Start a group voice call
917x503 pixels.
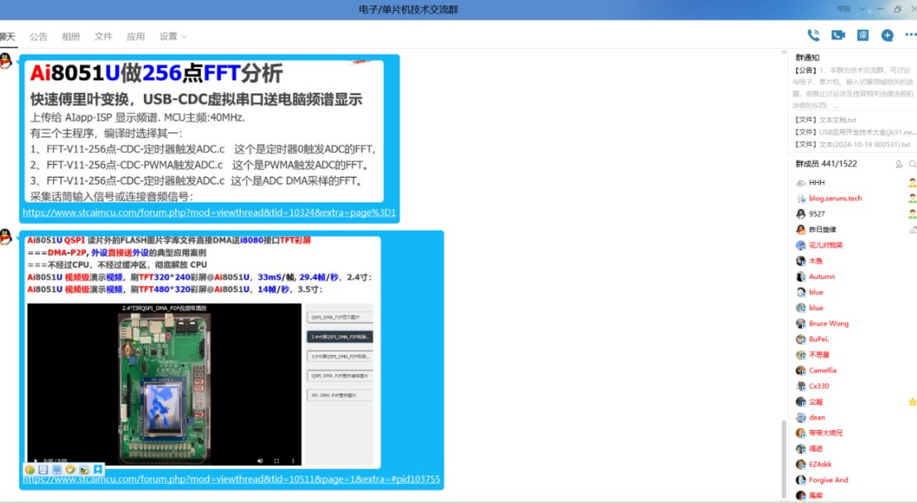click(814, 35)
